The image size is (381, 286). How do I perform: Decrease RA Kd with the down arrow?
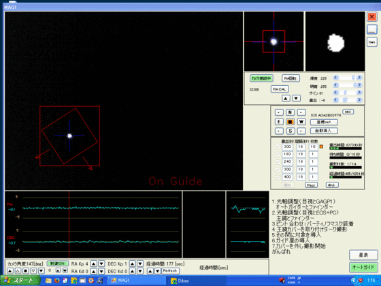(101, 271)
